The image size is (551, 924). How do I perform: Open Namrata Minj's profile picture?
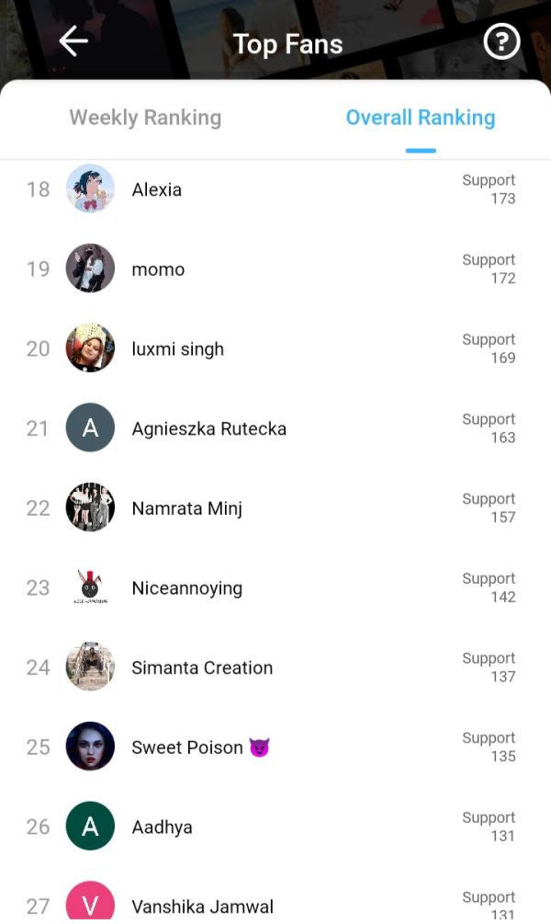pyautogui.click(x=90, y=508)
